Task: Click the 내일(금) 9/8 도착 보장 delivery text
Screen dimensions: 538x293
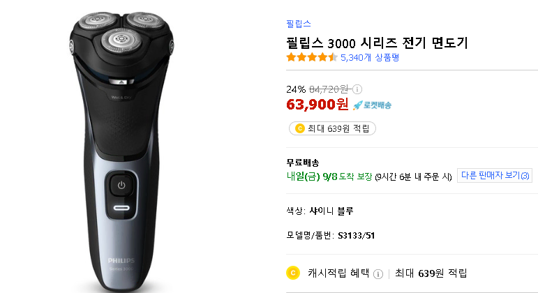Action: [x=329, y=176]
